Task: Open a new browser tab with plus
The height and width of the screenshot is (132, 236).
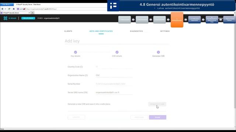Action: tap(32, 13)
